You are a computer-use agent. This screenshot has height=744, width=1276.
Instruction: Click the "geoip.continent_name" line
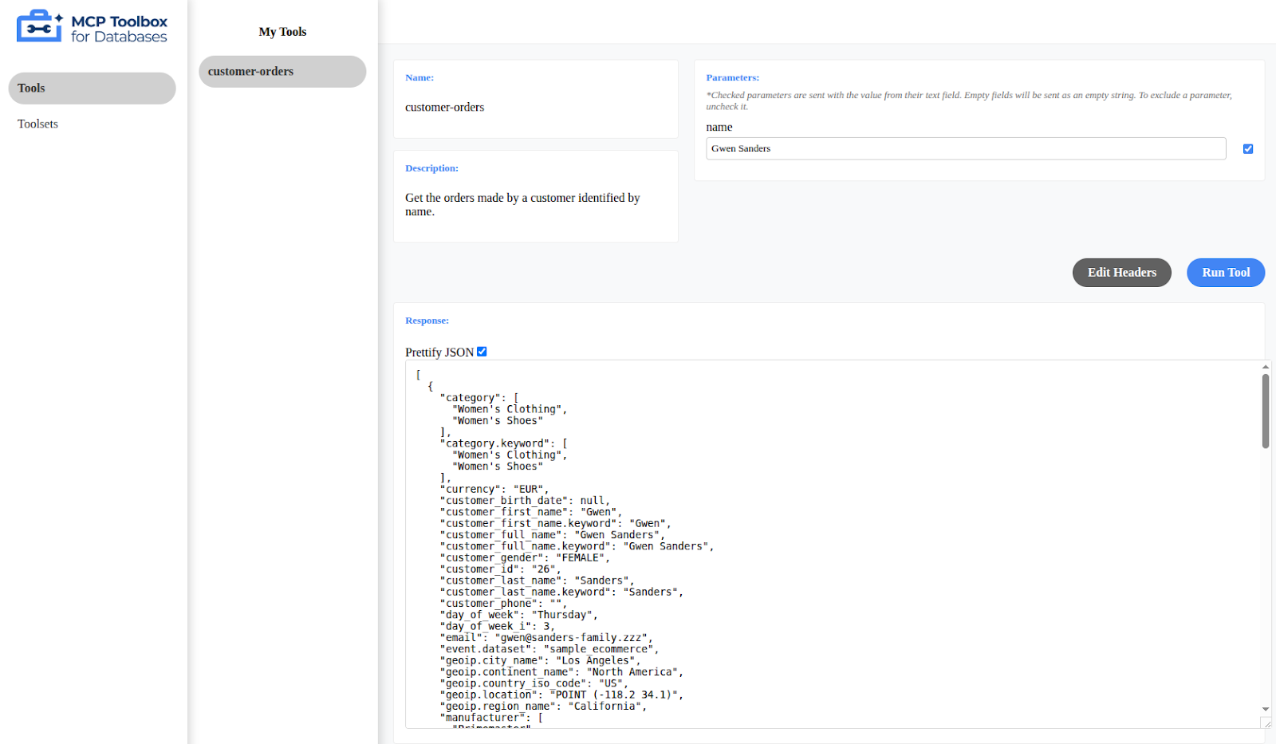point(561,672)
